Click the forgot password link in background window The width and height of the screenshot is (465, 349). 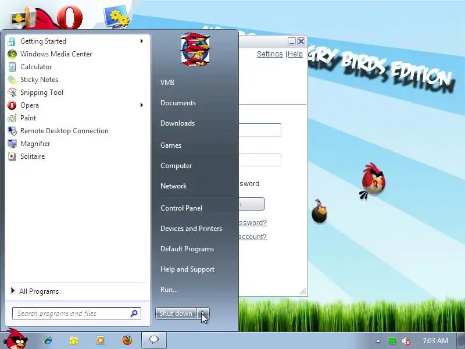pos(252,223)
